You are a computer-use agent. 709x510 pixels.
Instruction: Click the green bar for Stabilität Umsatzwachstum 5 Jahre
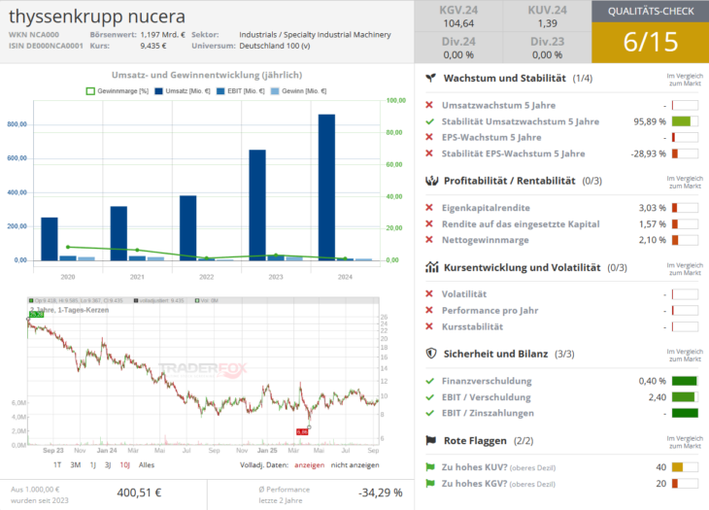tap(681, 121)
